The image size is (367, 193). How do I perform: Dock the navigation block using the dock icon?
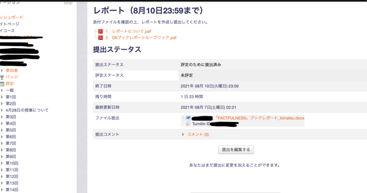[x=71, y=3]
